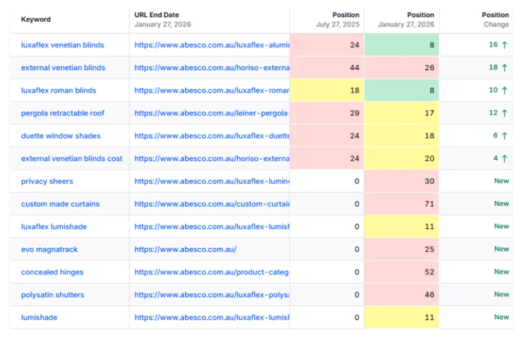Visit URL in external venetian blinds row
Screen dimensions: 521x337
(212, 68)
